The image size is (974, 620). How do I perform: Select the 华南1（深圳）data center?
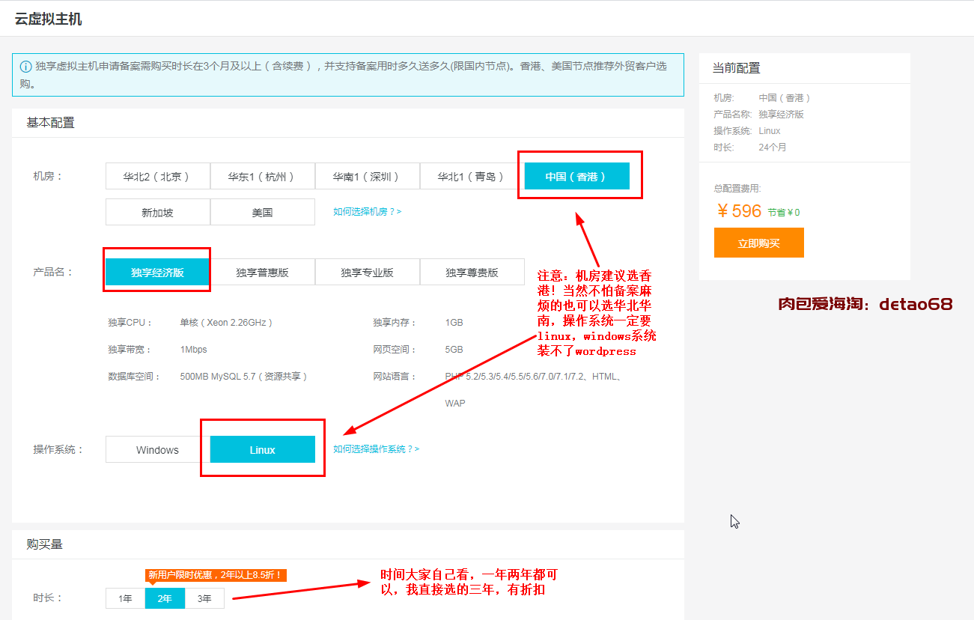pyautogui.click(x=367, y=177)
